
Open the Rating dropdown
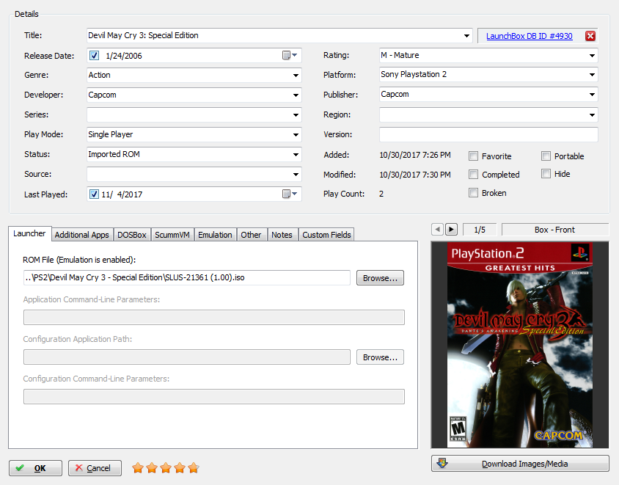pyautogui.click(x=592, y=55)
